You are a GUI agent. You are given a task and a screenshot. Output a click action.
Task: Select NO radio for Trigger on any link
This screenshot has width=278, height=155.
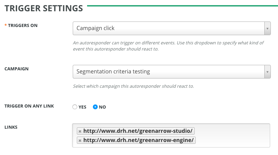pyautogui.click(x=95, y=107)
